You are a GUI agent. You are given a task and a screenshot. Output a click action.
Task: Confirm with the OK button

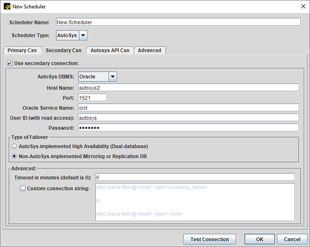(x=259, y=239)
